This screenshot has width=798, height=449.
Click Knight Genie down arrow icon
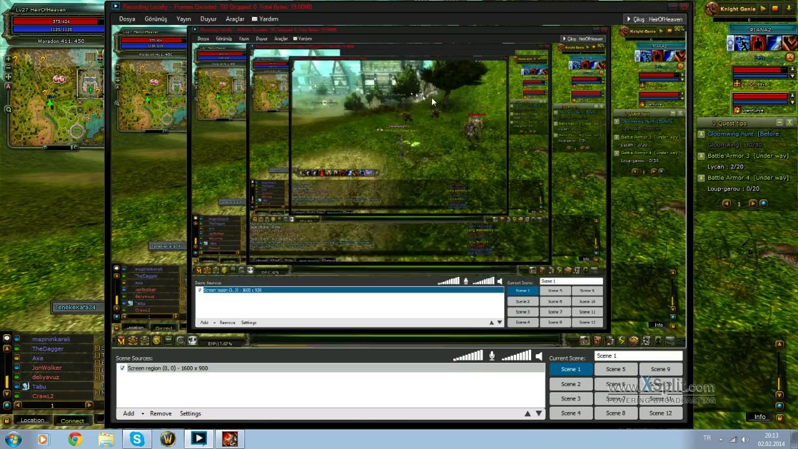[x=787, y=9]
